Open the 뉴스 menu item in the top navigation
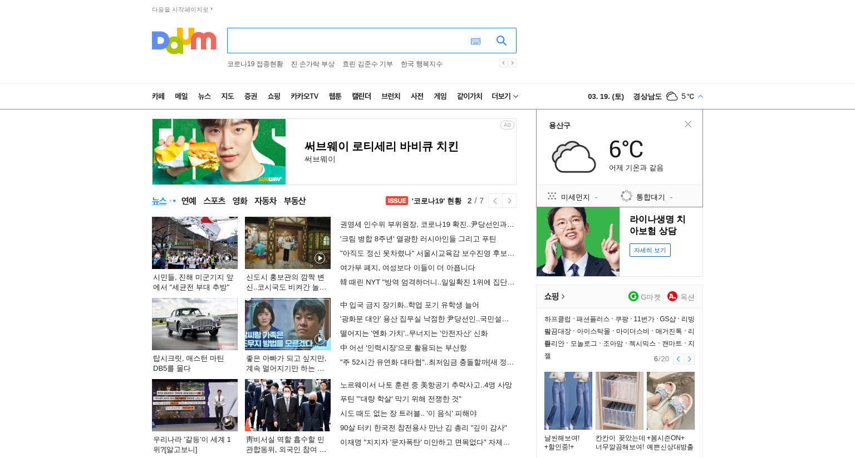 pos(204,96)
